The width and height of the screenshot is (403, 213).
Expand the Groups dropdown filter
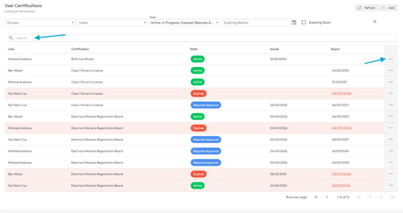(40, 23)
